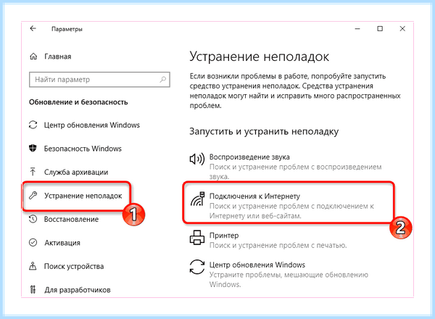Maximize the Параметры window
The width and height of the screenshot is (435, 319).
click(380, 28)
